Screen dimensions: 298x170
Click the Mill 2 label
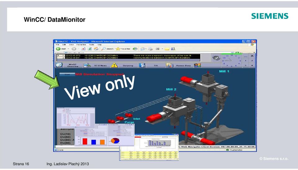[x=171, y=89]
